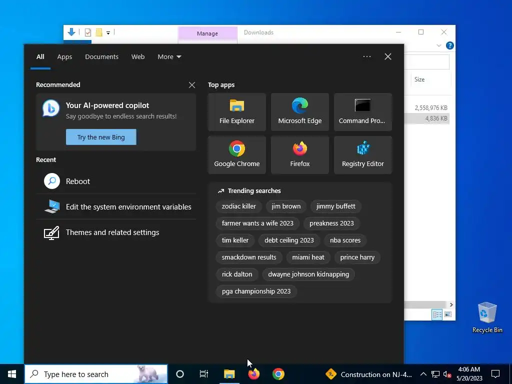Open Task View from taskbar

204,374
